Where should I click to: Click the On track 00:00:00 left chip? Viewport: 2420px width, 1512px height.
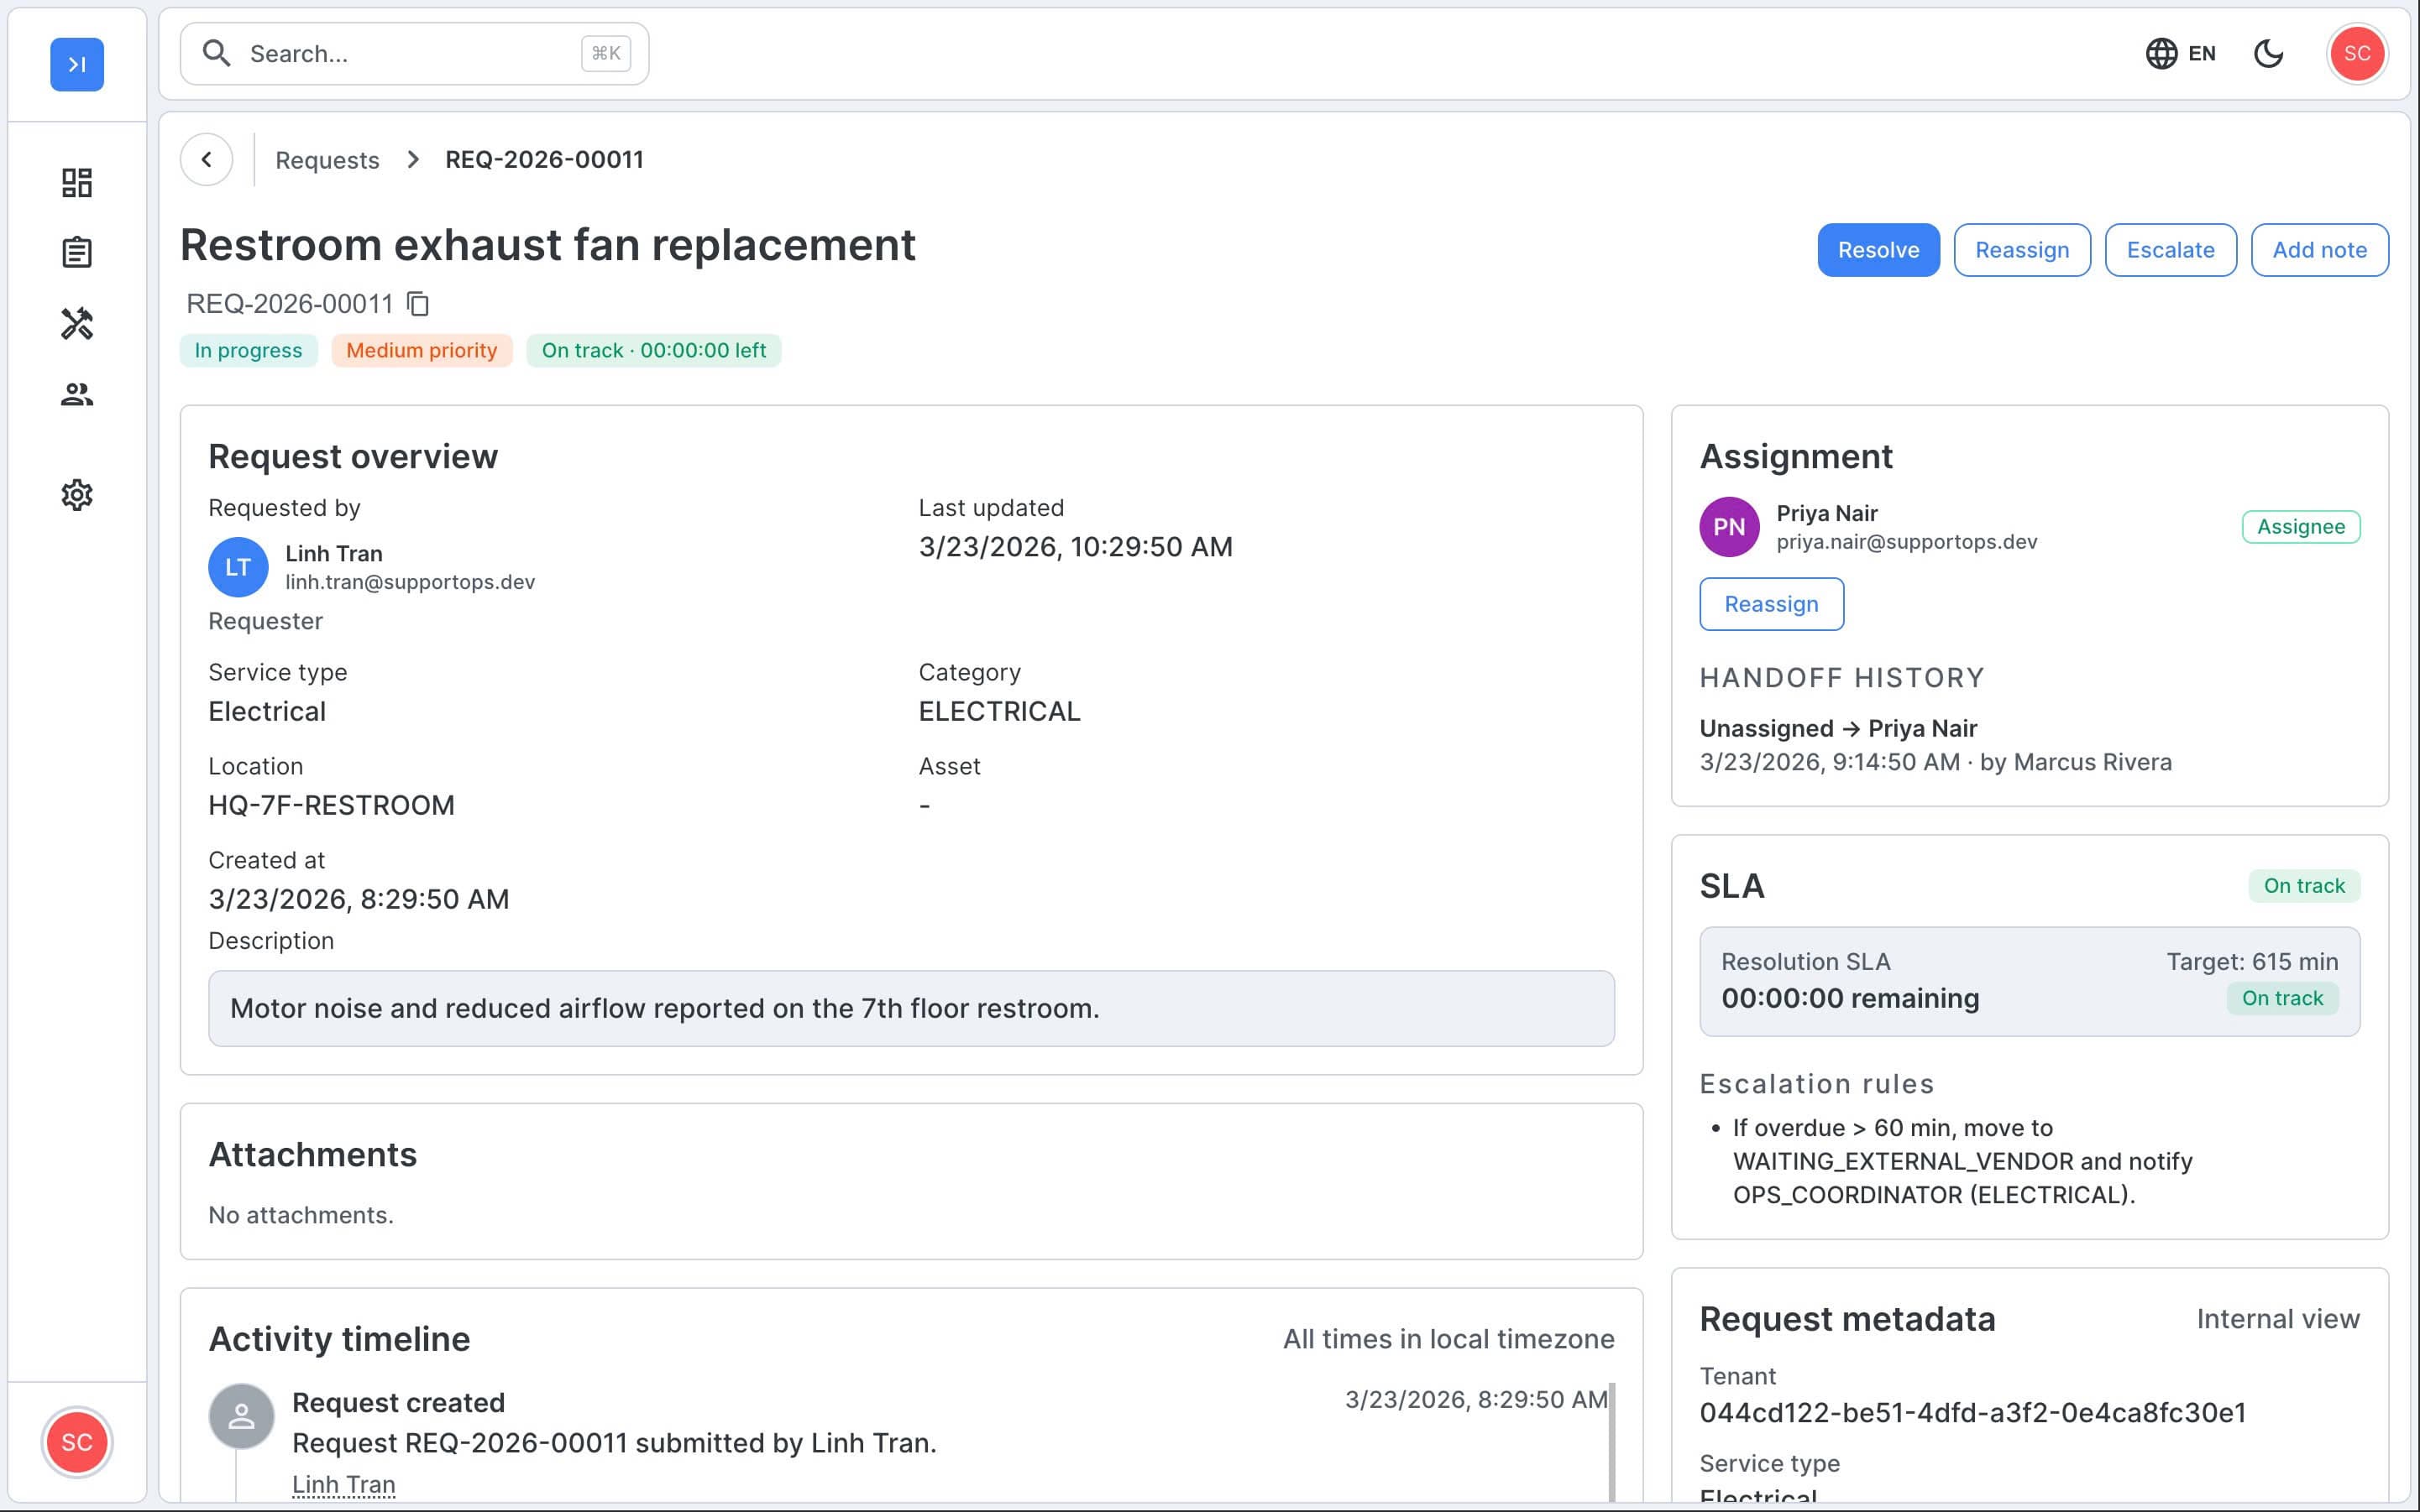click(x=653, y=351)
